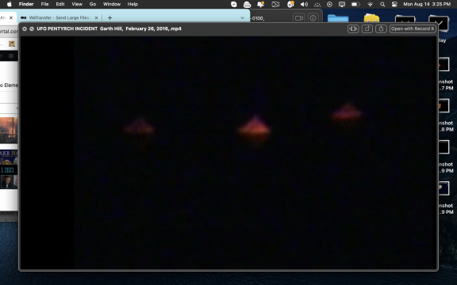
Task: Open Control Center from the menu bar
Action: 394,4
